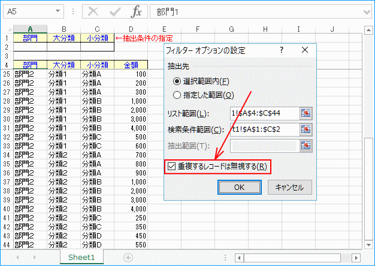Add a new sheet with plus icon
The image size is (375, 266).
(x=128, y=257)
